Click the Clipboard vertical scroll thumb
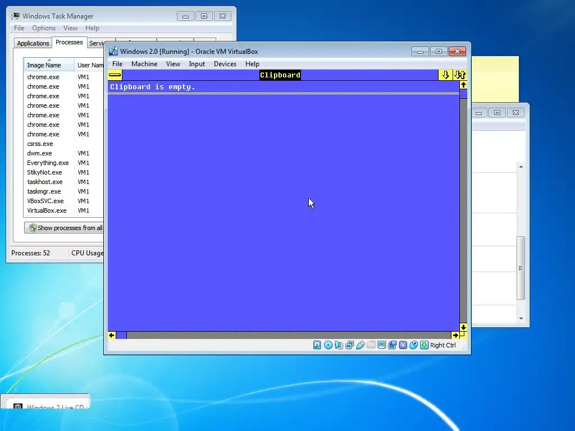The width and height of the screenshot is (575, 431). tap(463, 94)
